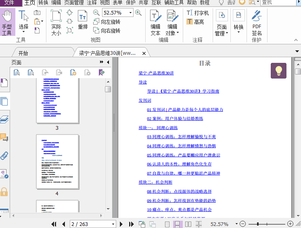Open the Attachments side panel

(4, 155)
